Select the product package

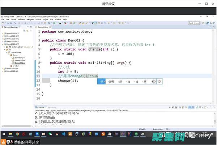pos(16,66)
